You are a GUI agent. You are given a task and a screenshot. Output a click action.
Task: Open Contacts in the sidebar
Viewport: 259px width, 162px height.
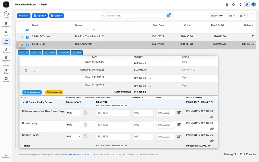(6, 50)
